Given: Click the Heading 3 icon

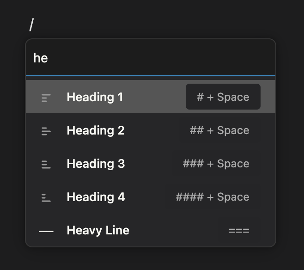Looking at the screenshot, I should point(46,164).
